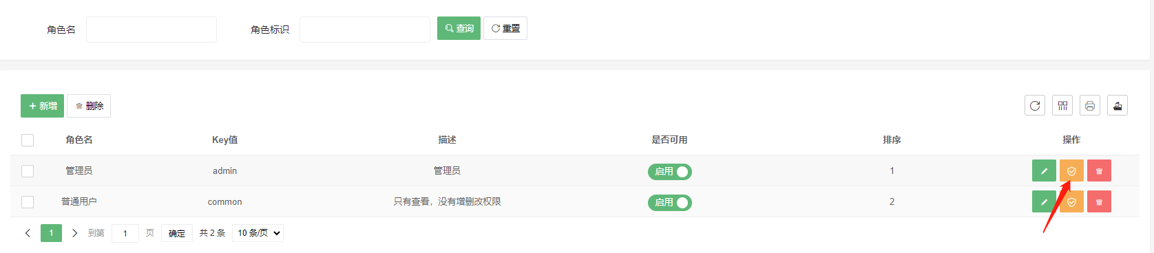Go to previous page with left chevron
This screenshot has height=253, width=1154.
(x=28, y=233)
